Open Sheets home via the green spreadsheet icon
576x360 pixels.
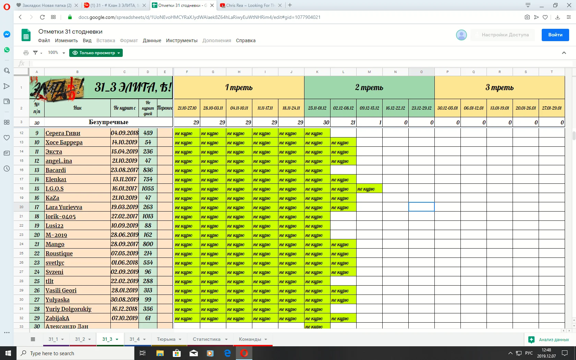[26, 35]
